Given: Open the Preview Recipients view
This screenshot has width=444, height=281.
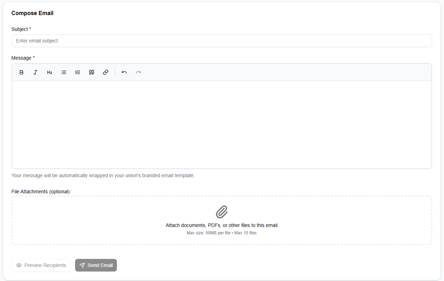Looking at the screenshot, I should (x=41, y=265).
